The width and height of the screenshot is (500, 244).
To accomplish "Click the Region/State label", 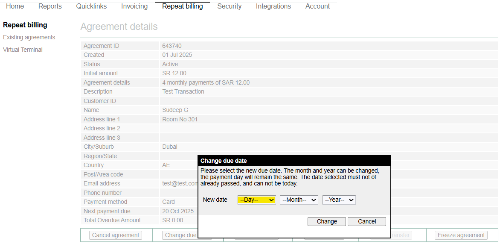I will [100, 156].
